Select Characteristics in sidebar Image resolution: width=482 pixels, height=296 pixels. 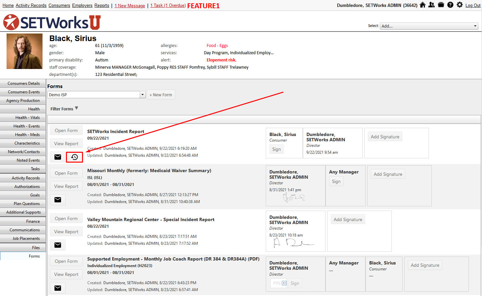point(23,143)
